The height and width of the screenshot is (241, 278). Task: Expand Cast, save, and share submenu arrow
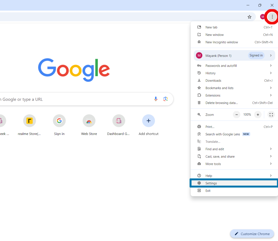pyautogui.click(x=271, y=156)
